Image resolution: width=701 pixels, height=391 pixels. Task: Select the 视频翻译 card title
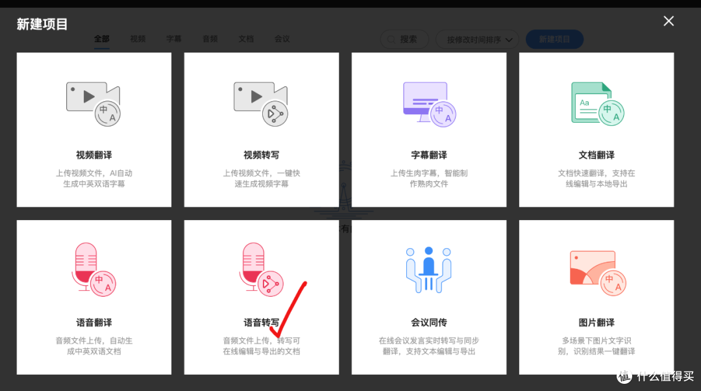pyautogui.click(x=94, y=155)
